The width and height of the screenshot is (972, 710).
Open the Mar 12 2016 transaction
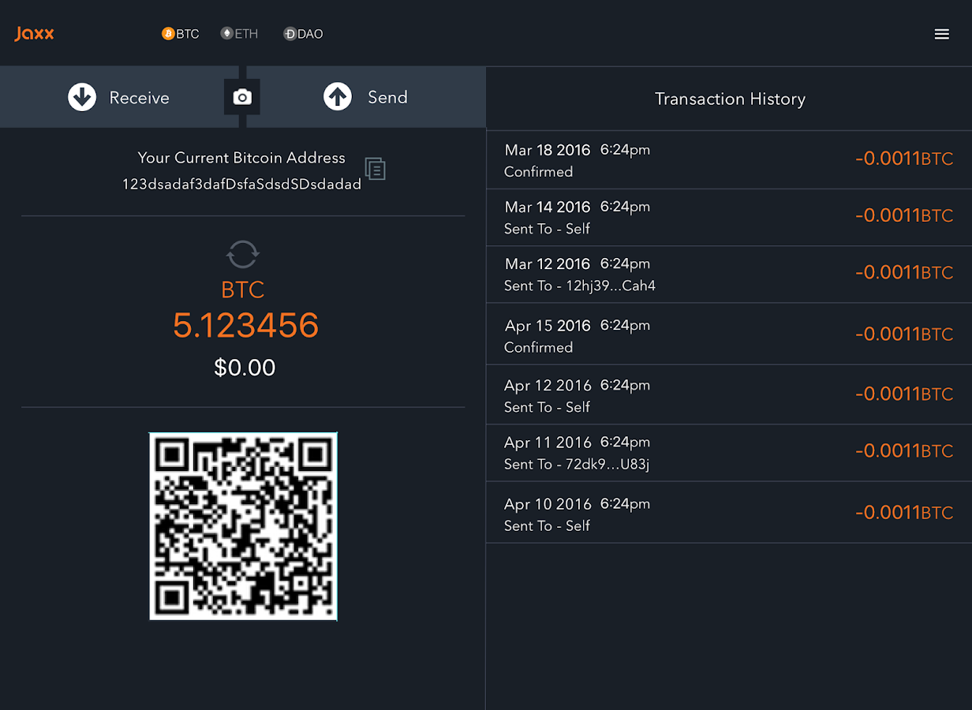pos(729,274)
